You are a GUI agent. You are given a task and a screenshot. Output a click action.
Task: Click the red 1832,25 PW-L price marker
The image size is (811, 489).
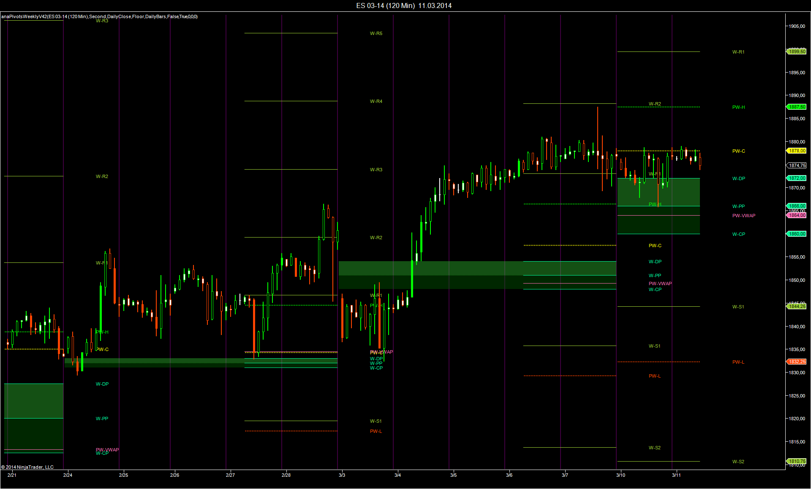click(x=797, y=362)
